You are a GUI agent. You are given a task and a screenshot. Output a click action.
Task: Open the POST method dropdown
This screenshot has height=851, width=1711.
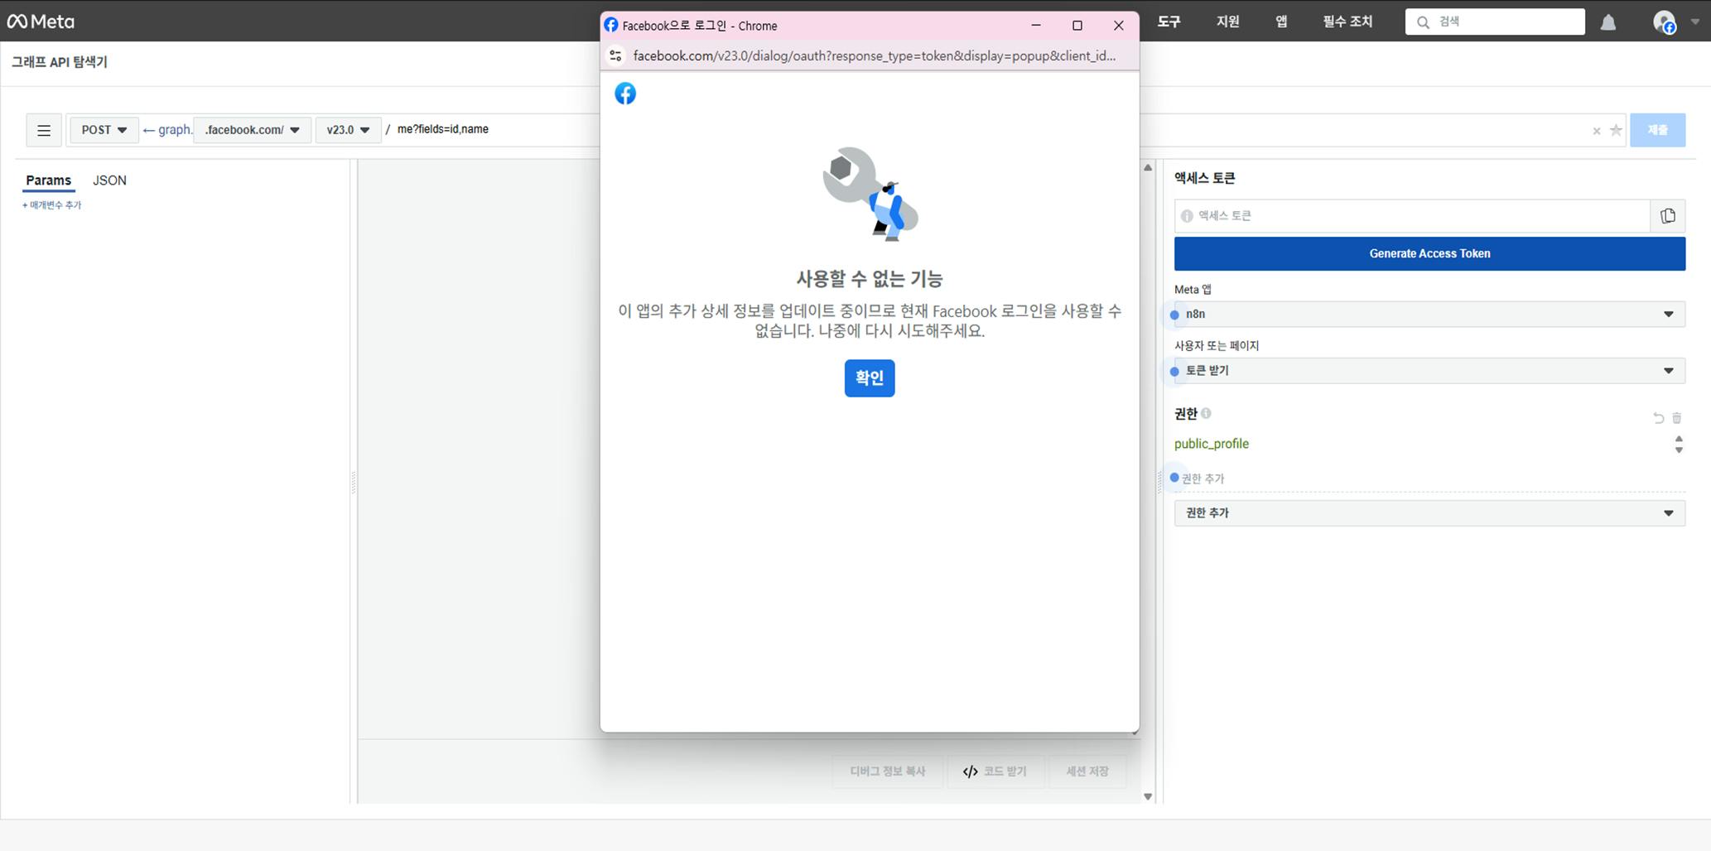(104, 130)
